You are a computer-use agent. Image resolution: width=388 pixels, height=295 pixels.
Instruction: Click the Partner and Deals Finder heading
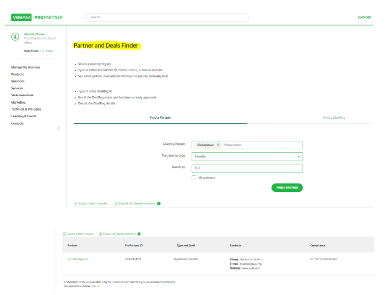click(x=106, y=46)
